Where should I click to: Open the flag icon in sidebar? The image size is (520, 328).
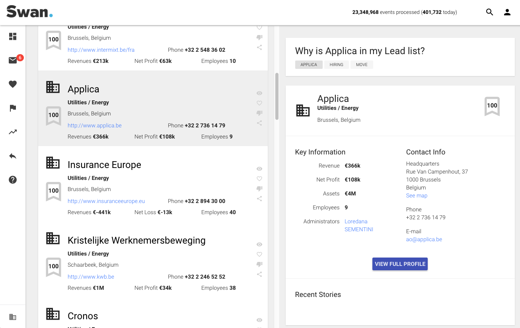pyautogui.click(x=13, y=108)
